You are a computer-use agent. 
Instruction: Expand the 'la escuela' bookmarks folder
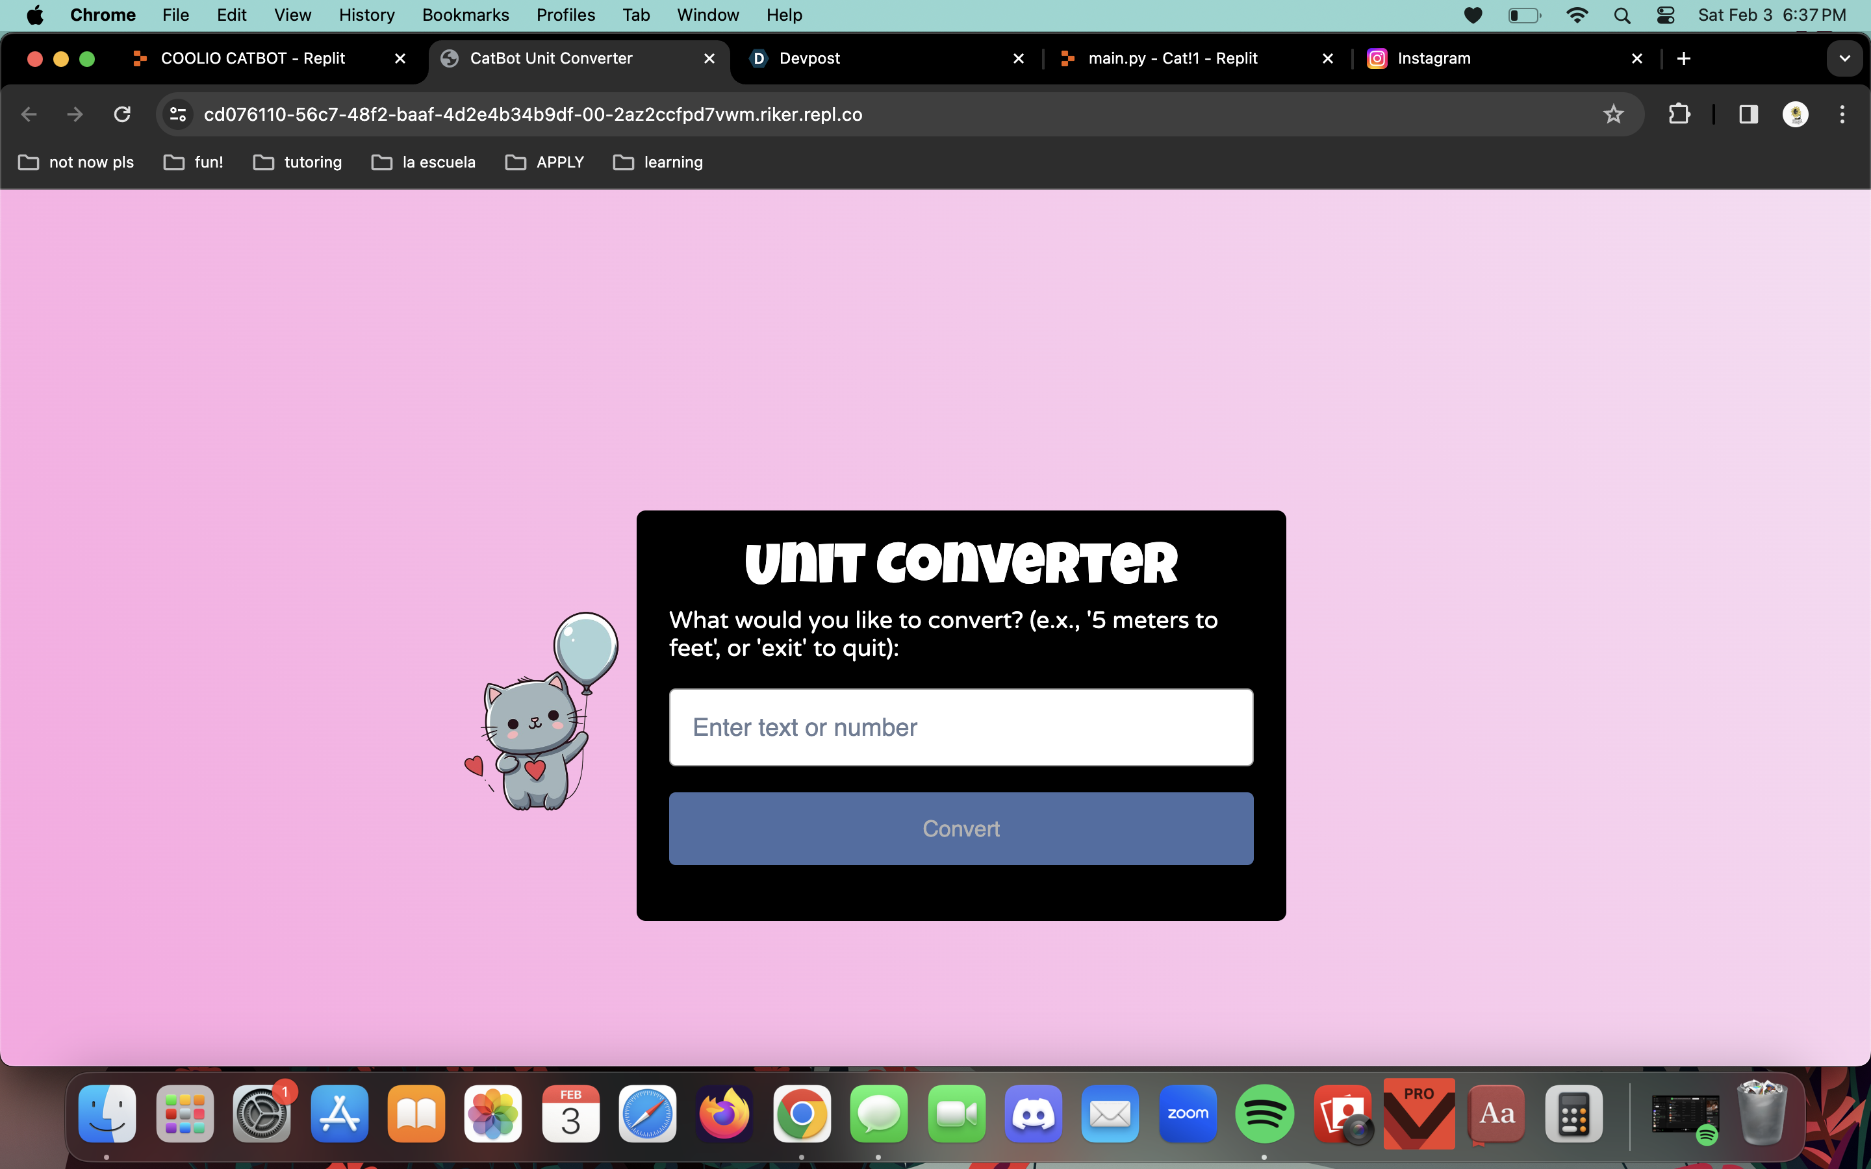[424, 162]
